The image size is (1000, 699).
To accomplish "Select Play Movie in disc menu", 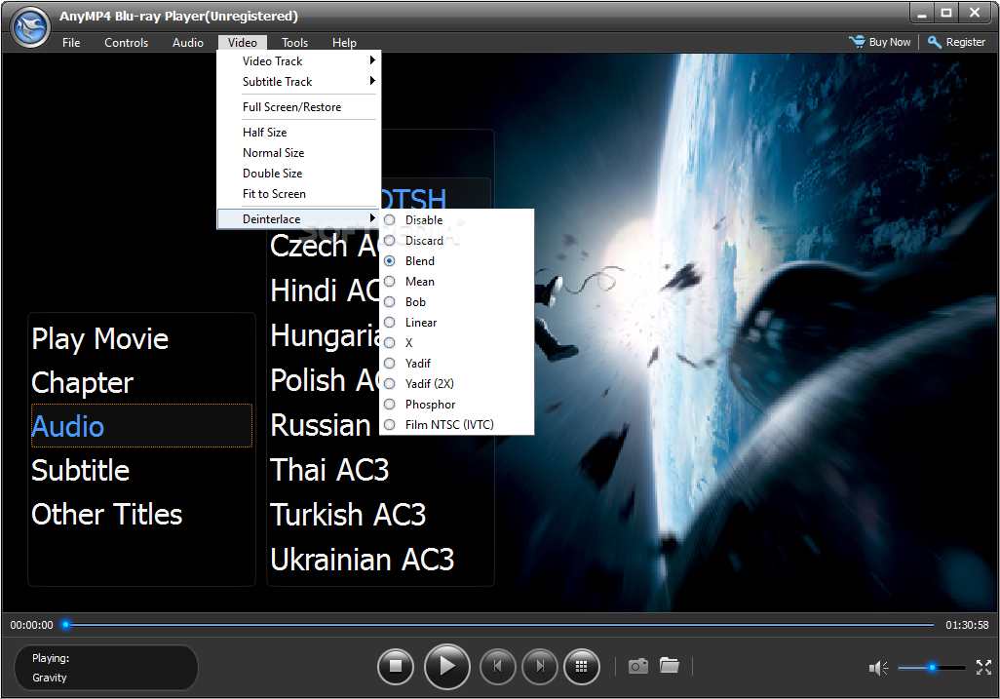I will pos(100,338).
